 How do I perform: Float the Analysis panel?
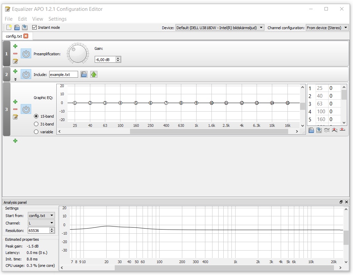coord(341,202)
